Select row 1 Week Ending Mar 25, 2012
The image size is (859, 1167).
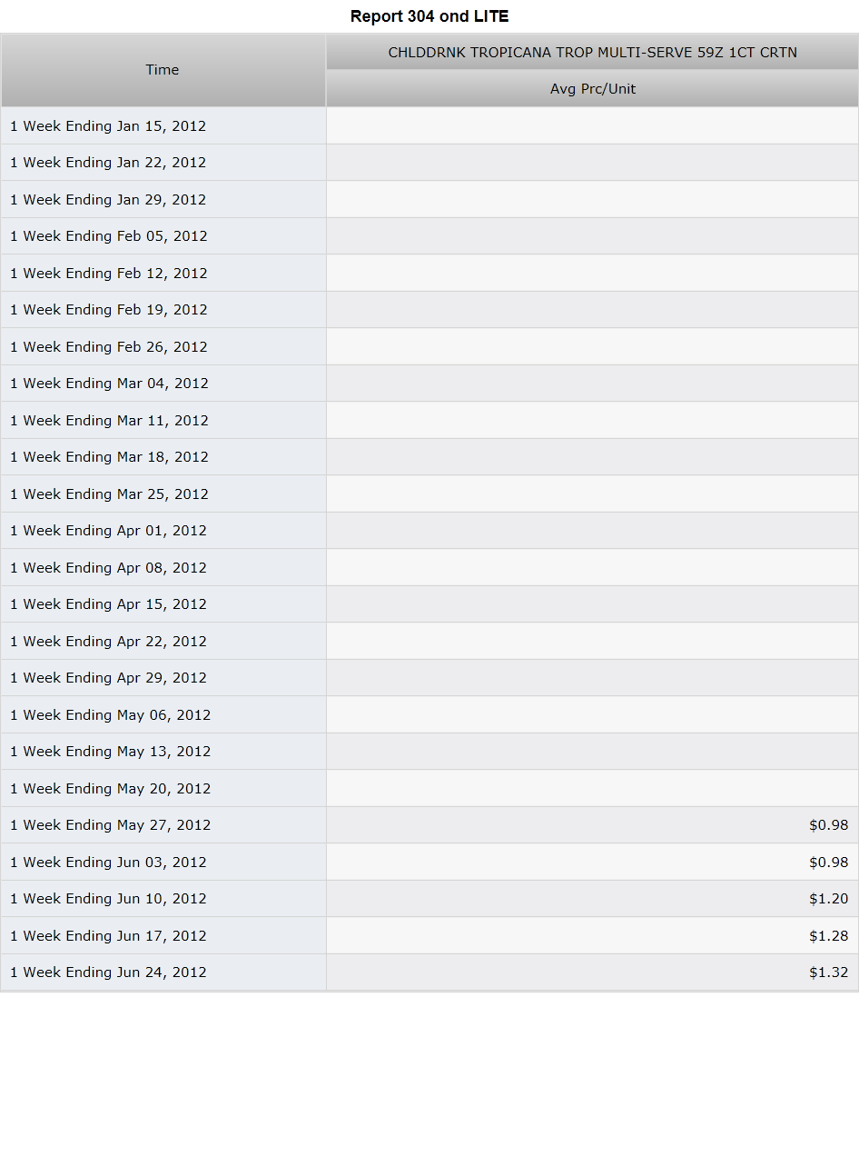[x=429, y=494]
